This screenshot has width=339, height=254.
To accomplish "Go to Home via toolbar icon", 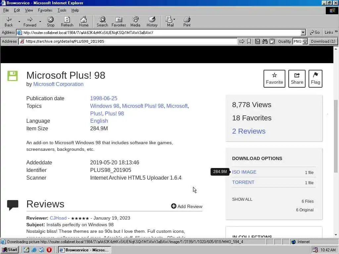I will click(x=84, y=21).
